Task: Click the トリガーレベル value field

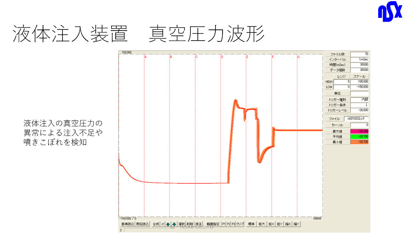Action: (x=359, y=110)
